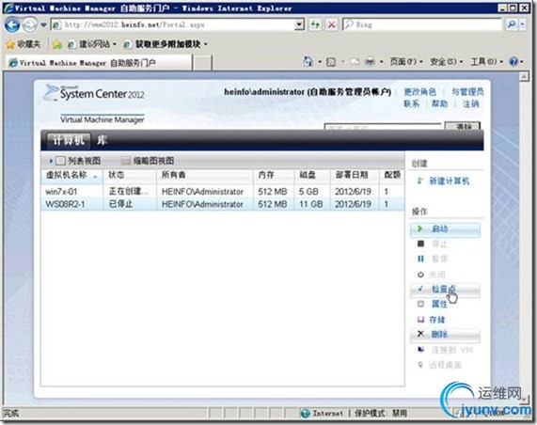Screen dimensions: 537x425
Task: Click the RSS feeds toolbar icon
Action: [x=331, y=62]
